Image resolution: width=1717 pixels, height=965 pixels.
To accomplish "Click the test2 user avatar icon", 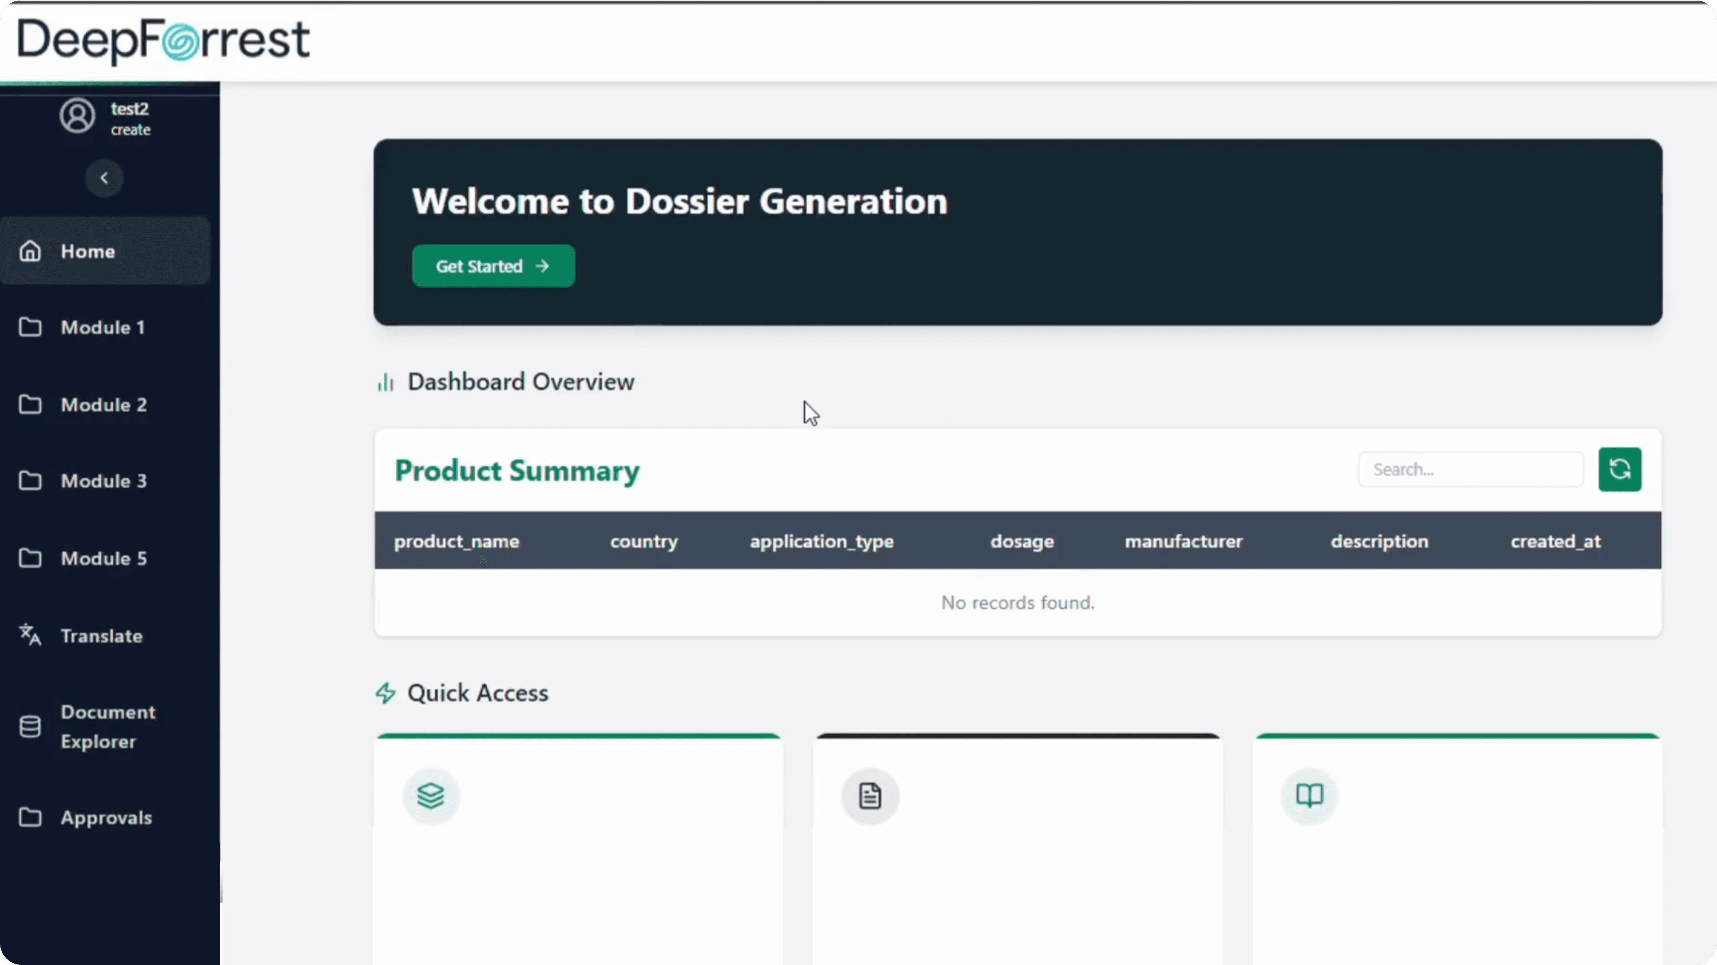I will tap(77, 116).
